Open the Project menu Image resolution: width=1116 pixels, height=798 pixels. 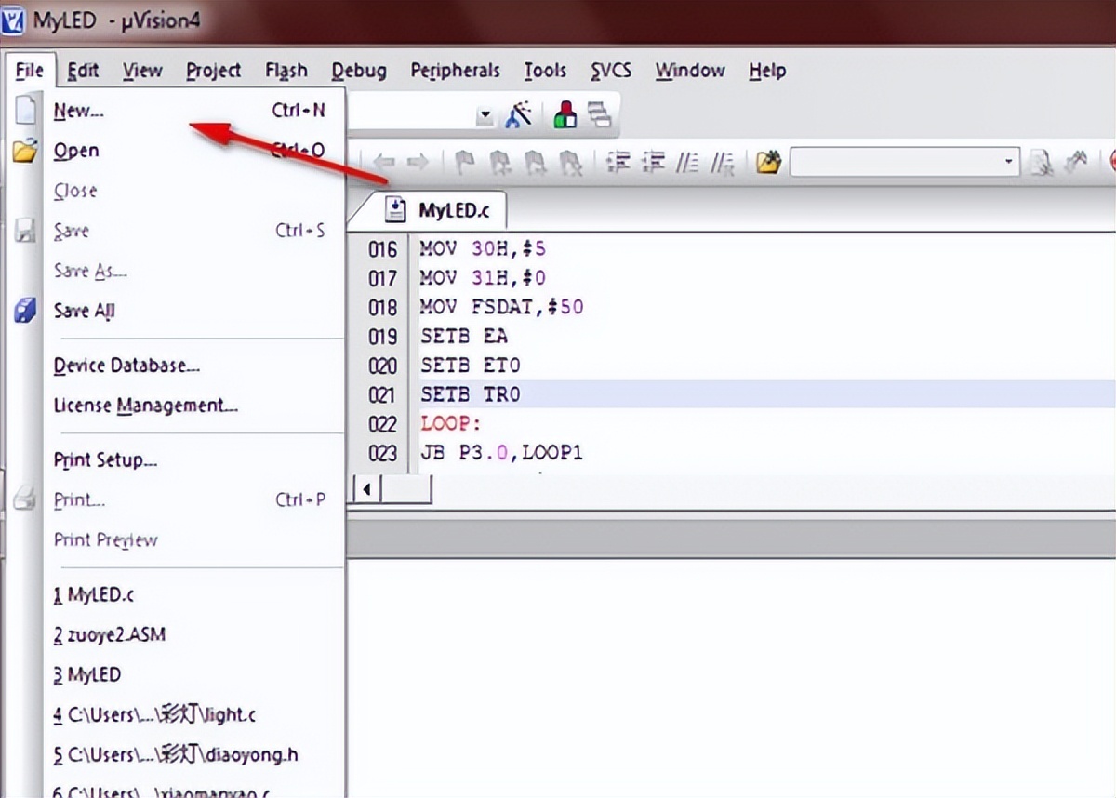tap(213, 71)
